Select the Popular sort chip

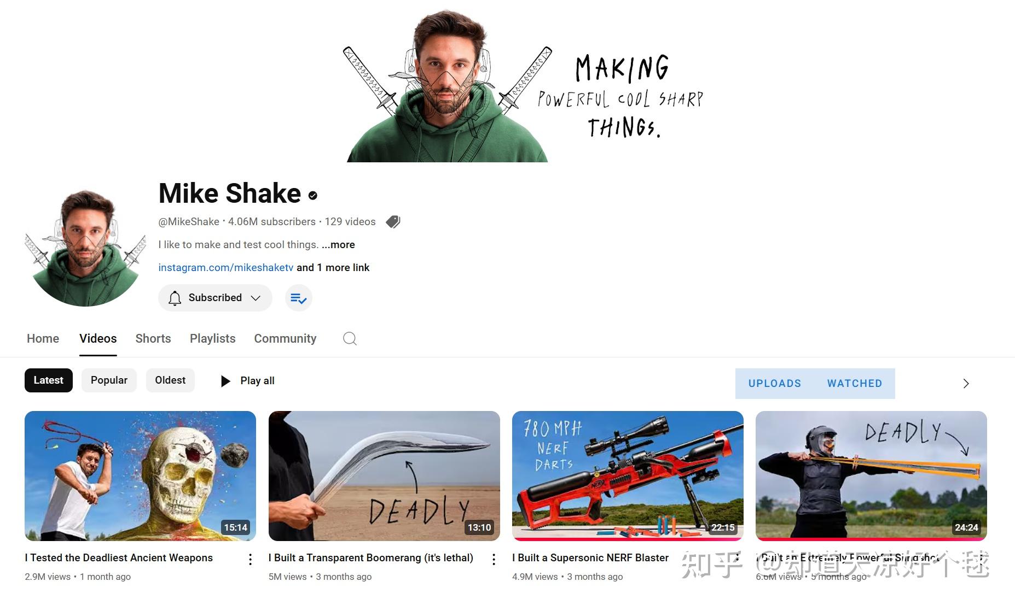tap(109, 380)
